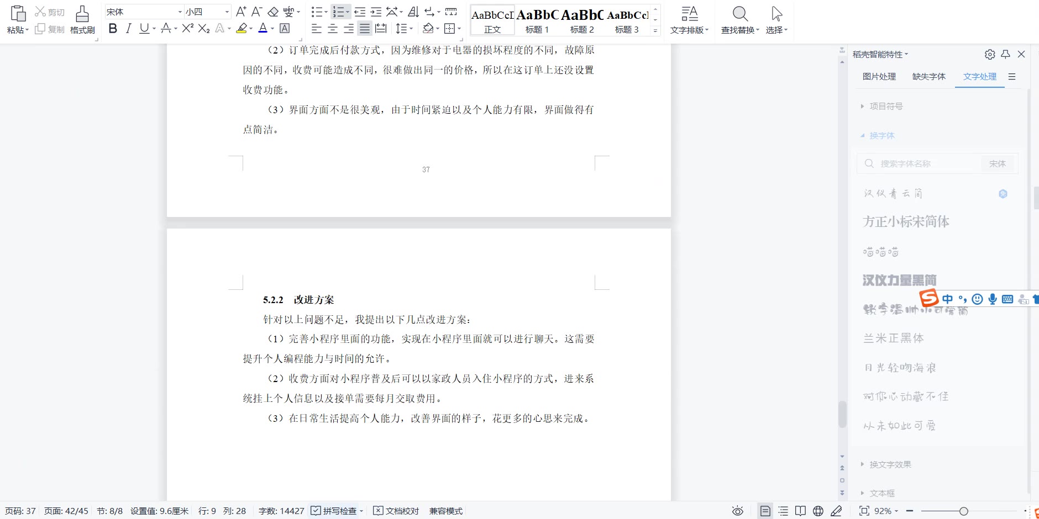Open smart panel settings gear

[x=990, y=54]
